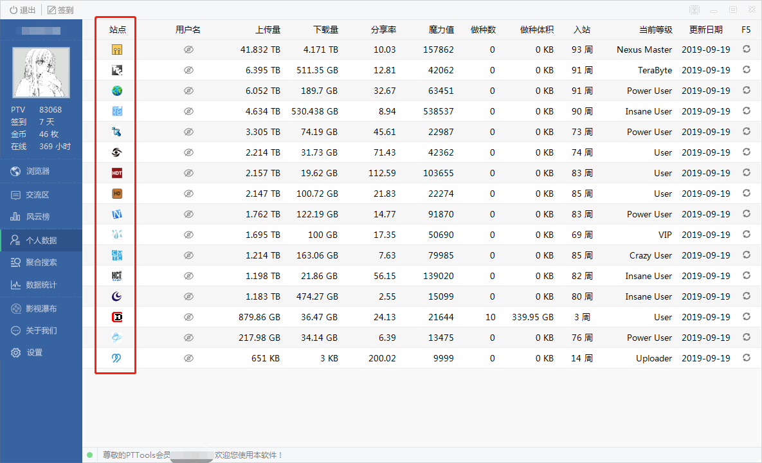Show username for the 6.052 TB row
The height and width of the screenshot is (463, 762).
click(188, 91)
